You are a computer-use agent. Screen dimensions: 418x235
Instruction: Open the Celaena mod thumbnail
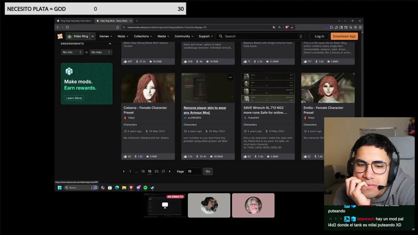pos(148,88)
